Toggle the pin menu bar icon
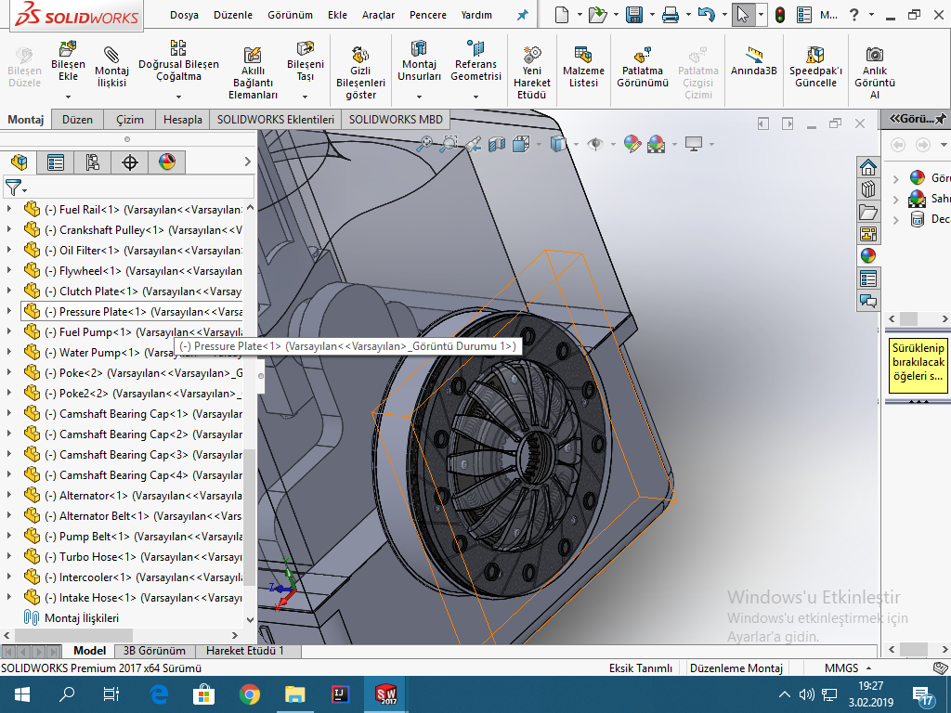 (x=522, y=15)
